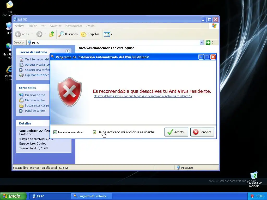Open the forward history dropdown arrow

(45, 34)
